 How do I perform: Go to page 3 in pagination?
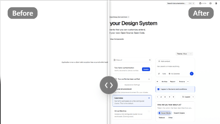coord(165,97)
